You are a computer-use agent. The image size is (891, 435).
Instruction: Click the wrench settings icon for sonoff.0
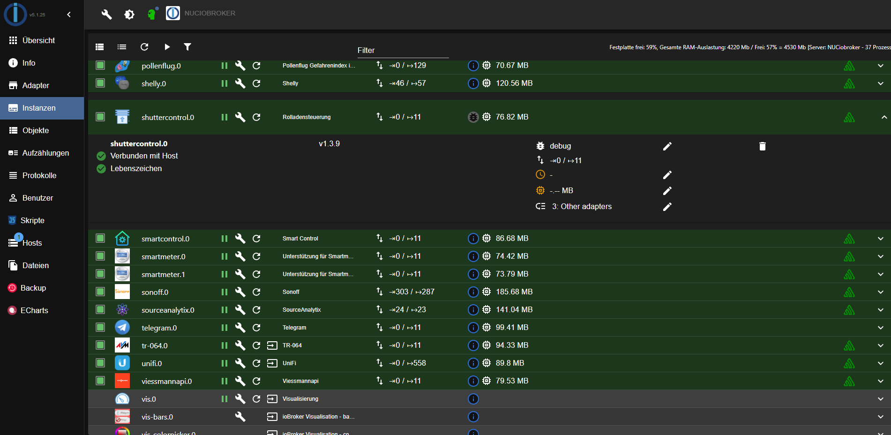[240, 292]
